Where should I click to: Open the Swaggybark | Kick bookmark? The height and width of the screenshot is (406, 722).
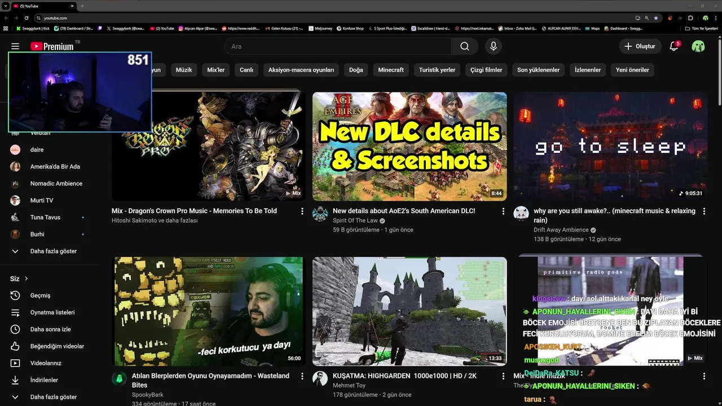[33, 28]
